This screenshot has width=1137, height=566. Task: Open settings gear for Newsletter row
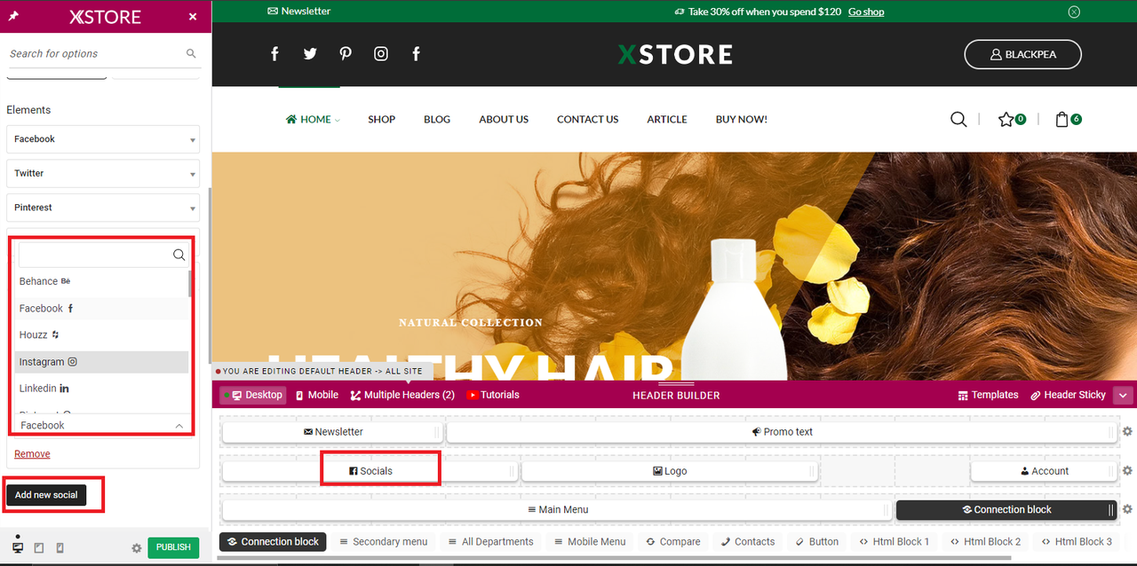point(1127,431)
